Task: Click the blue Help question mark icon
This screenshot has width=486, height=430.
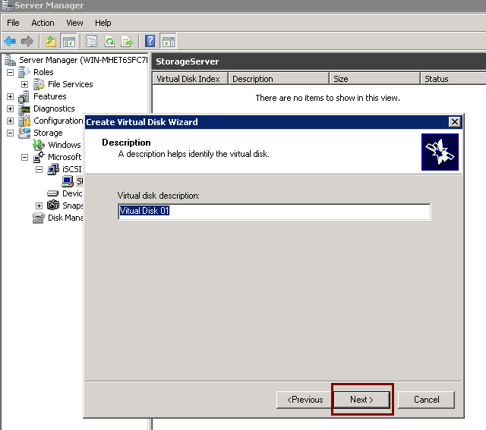Action: [x=150, y=41]
